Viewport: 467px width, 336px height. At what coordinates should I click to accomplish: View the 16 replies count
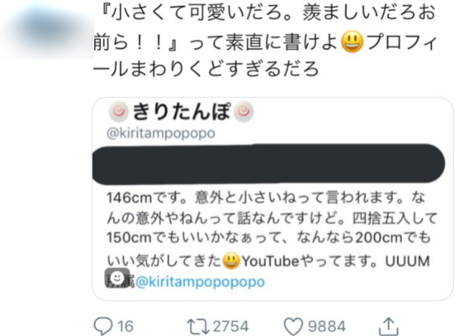tap(125, 326)
